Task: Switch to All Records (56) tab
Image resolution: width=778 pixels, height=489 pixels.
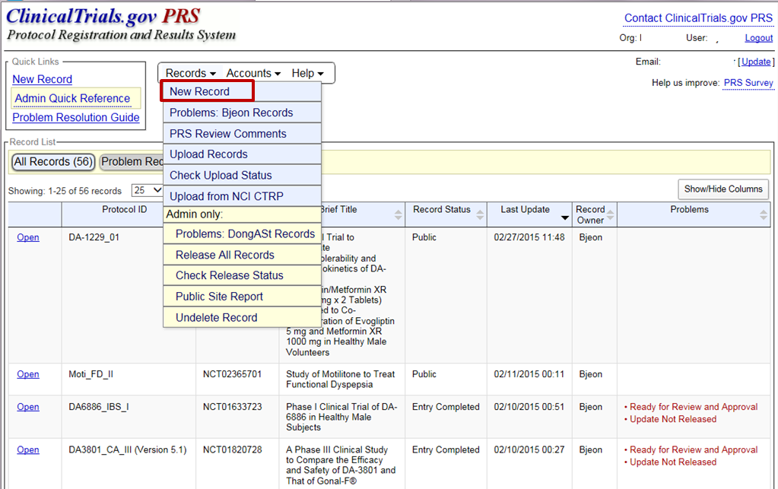Action: point(53,162)
